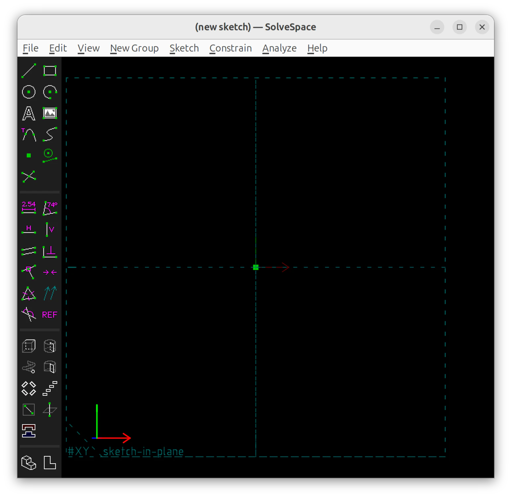Create sketch in 3D group

(50, 410)
